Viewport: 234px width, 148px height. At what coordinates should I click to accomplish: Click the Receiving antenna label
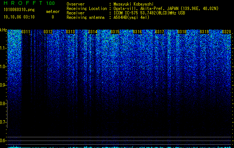tap(86, 17)
